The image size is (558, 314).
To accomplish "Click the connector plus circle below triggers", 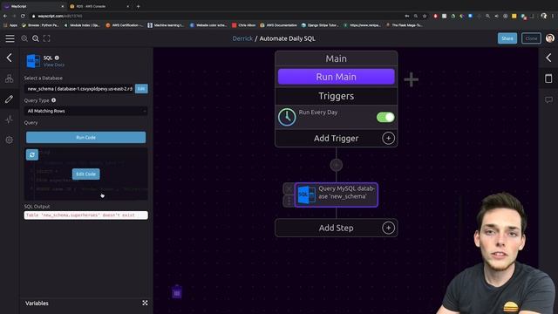I will click(336, 165).
